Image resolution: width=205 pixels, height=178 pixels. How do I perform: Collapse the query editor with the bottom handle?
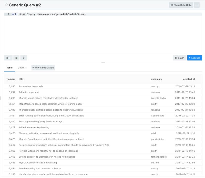tap(104, 62)
